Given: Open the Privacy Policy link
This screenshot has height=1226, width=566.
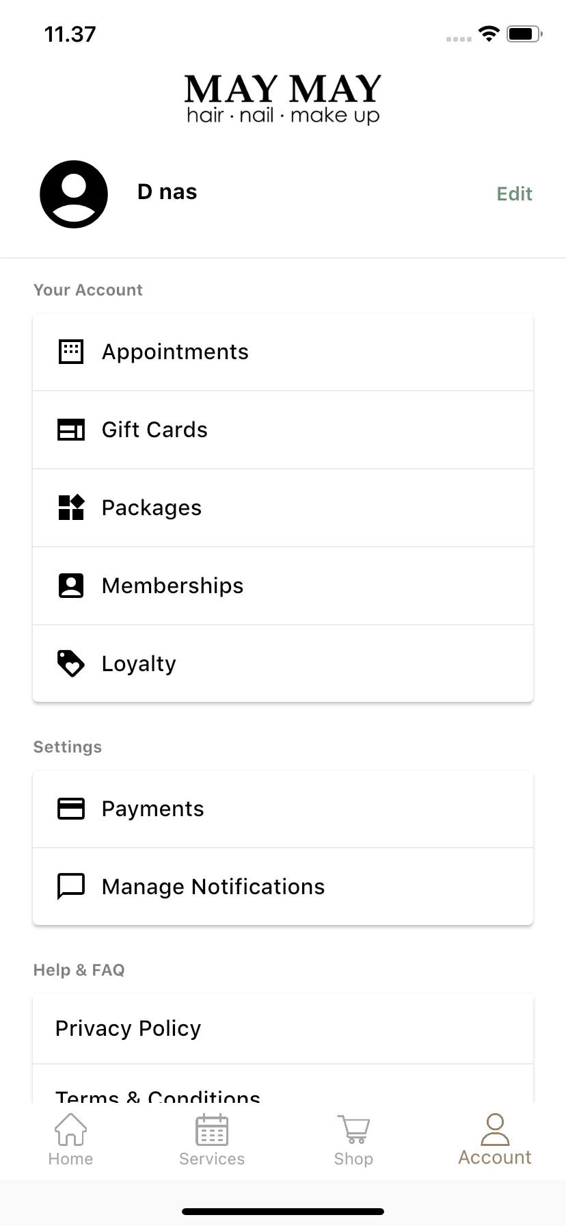Looking at the screenshot, I should coord(283,1028).
